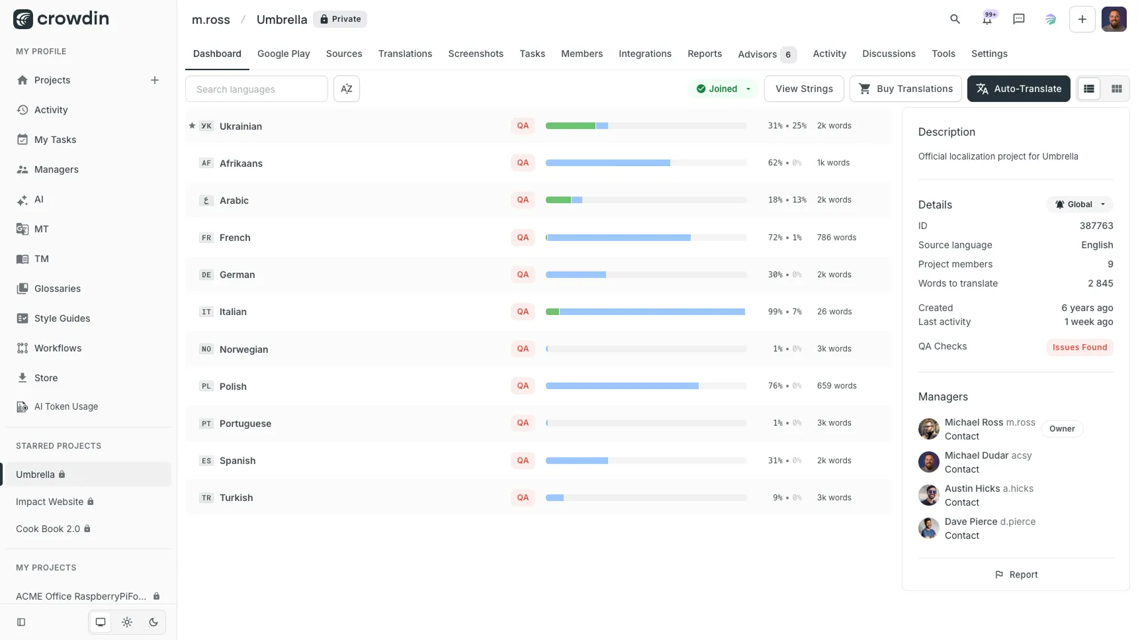This screenshot has height=640, width=1138.
Task: Switch to list view
Action: click(x=1089, y=89)
